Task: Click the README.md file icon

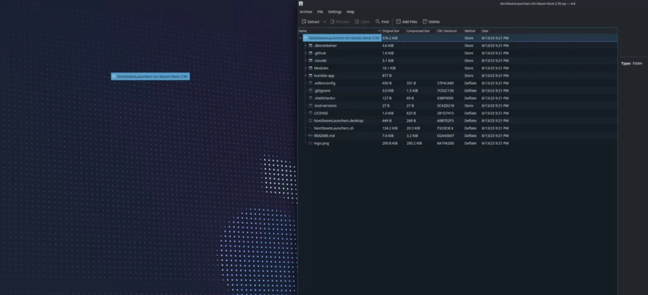Action: click(310, 136)
